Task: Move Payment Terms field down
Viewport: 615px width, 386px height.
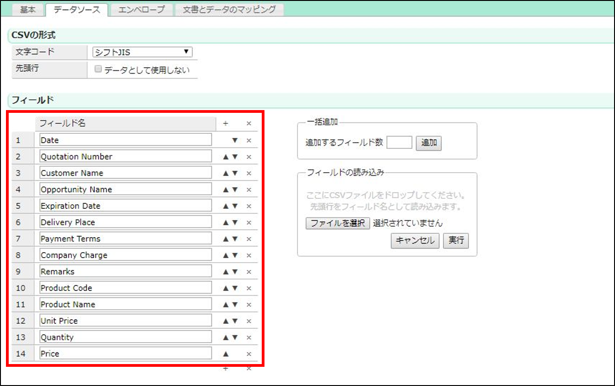Action: coord(235,239)
